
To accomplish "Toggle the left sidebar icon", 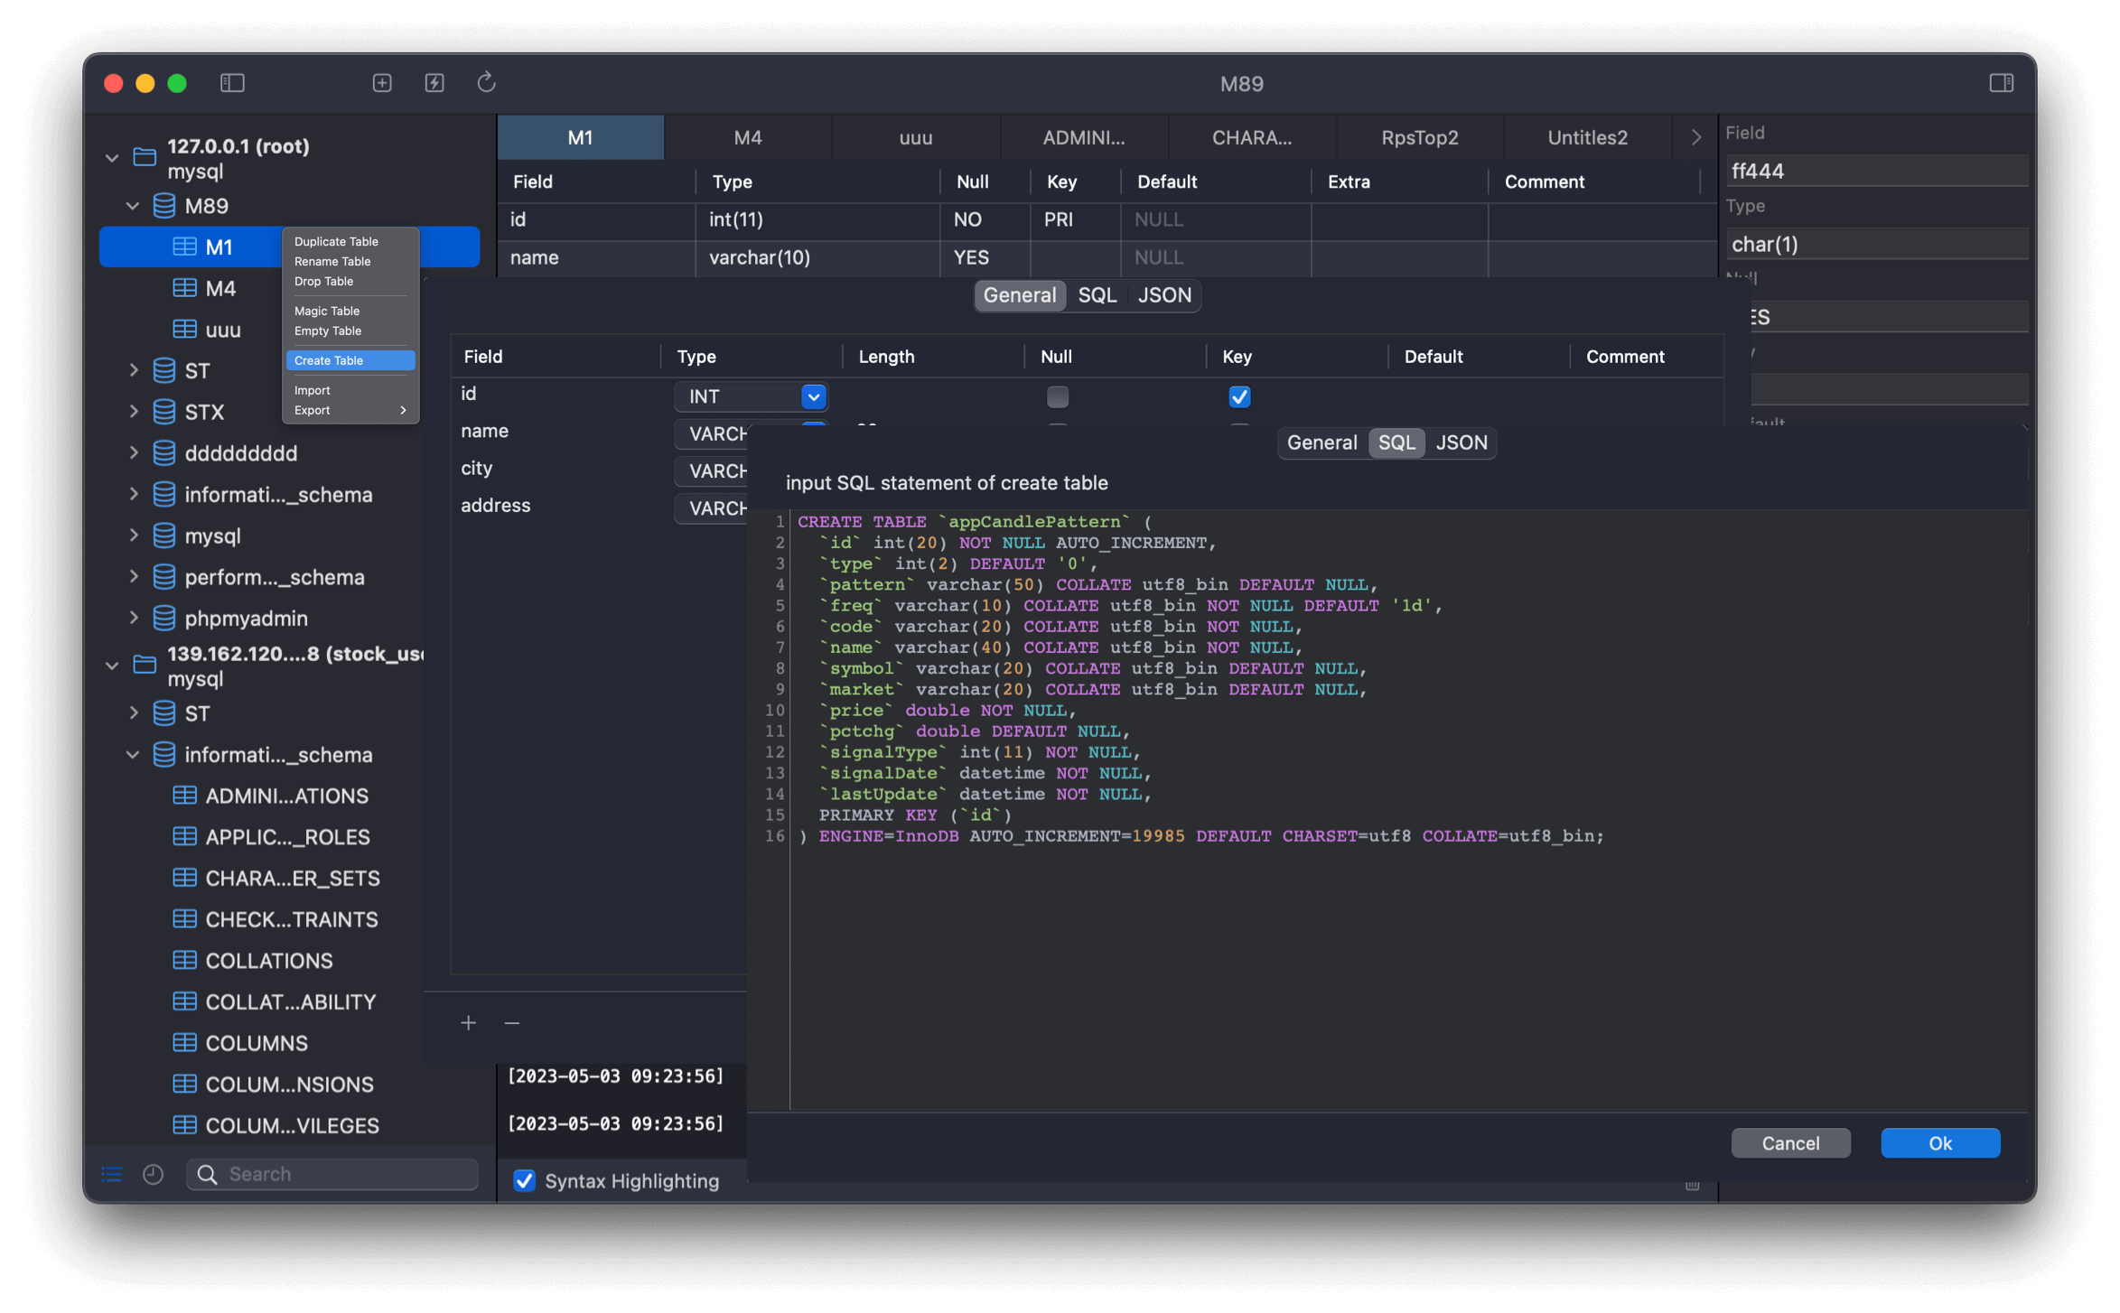I will (x=232, y=83).
